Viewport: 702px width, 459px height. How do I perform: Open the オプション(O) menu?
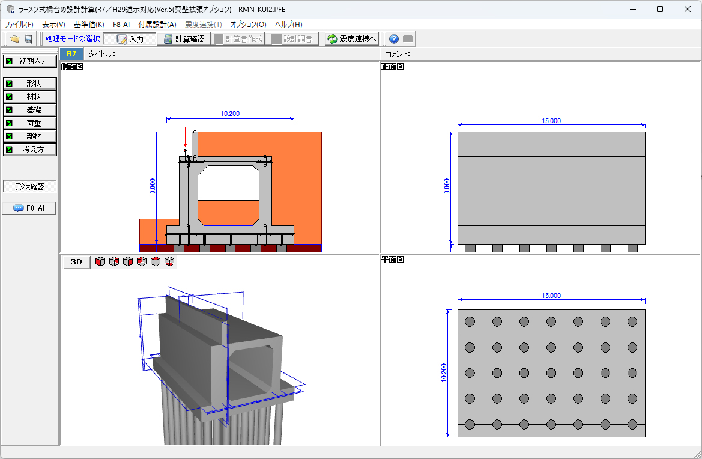[x=249, y=25]
